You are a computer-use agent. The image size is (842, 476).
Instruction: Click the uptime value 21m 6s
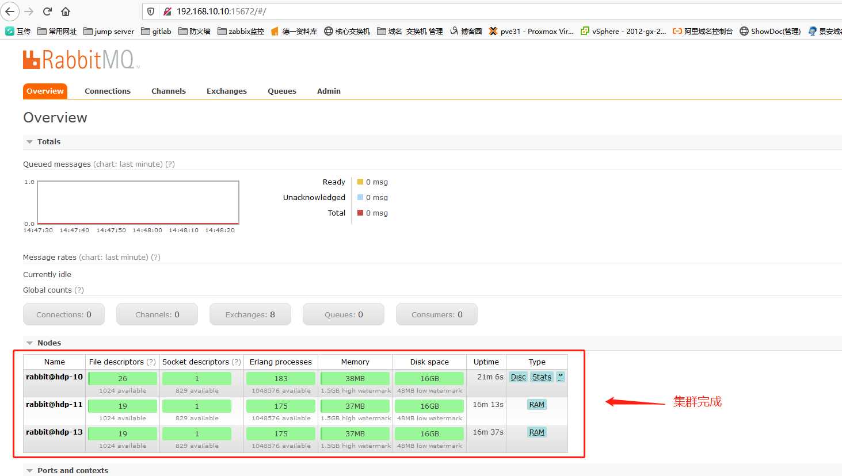490,377
